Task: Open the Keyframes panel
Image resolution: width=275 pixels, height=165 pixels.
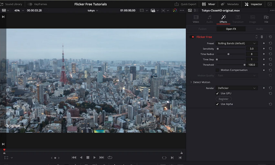Action: click(x=38, y=4)
